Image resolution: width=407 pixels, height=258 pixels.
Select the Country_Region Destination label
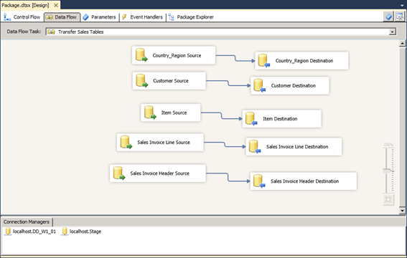(x=304, y=61)
